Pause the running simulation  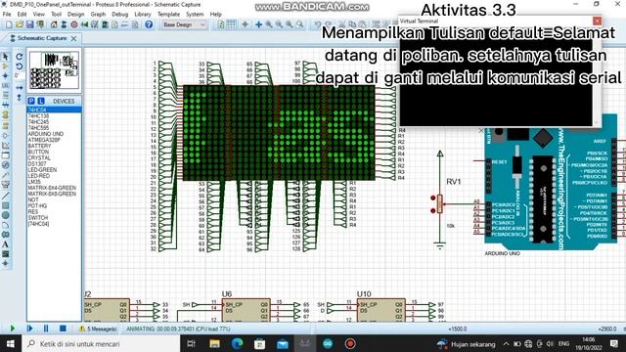(x=46, y=329)
